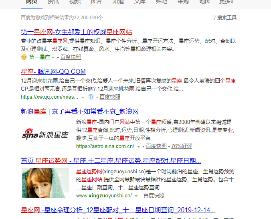The height and width of the screenshot is (219, 271).
Task: Click the 网页 tab
Action: [32, 2]
